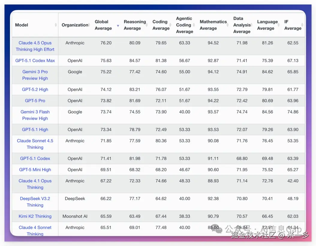Select GPT-5.1 Codex Max coding value 81.38

(161, 61)
